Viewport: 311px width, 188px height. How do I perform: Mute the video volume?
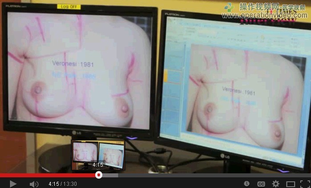tap(34, 184)
